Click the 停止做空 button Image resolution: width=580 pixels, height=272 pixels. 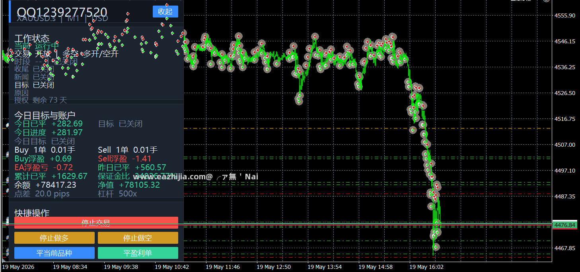point(138,238)
